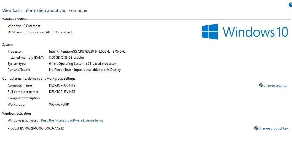Screen dimensions: 292x151
Task: Click the blue help question mark icon
Action: (x=290, y=5)
